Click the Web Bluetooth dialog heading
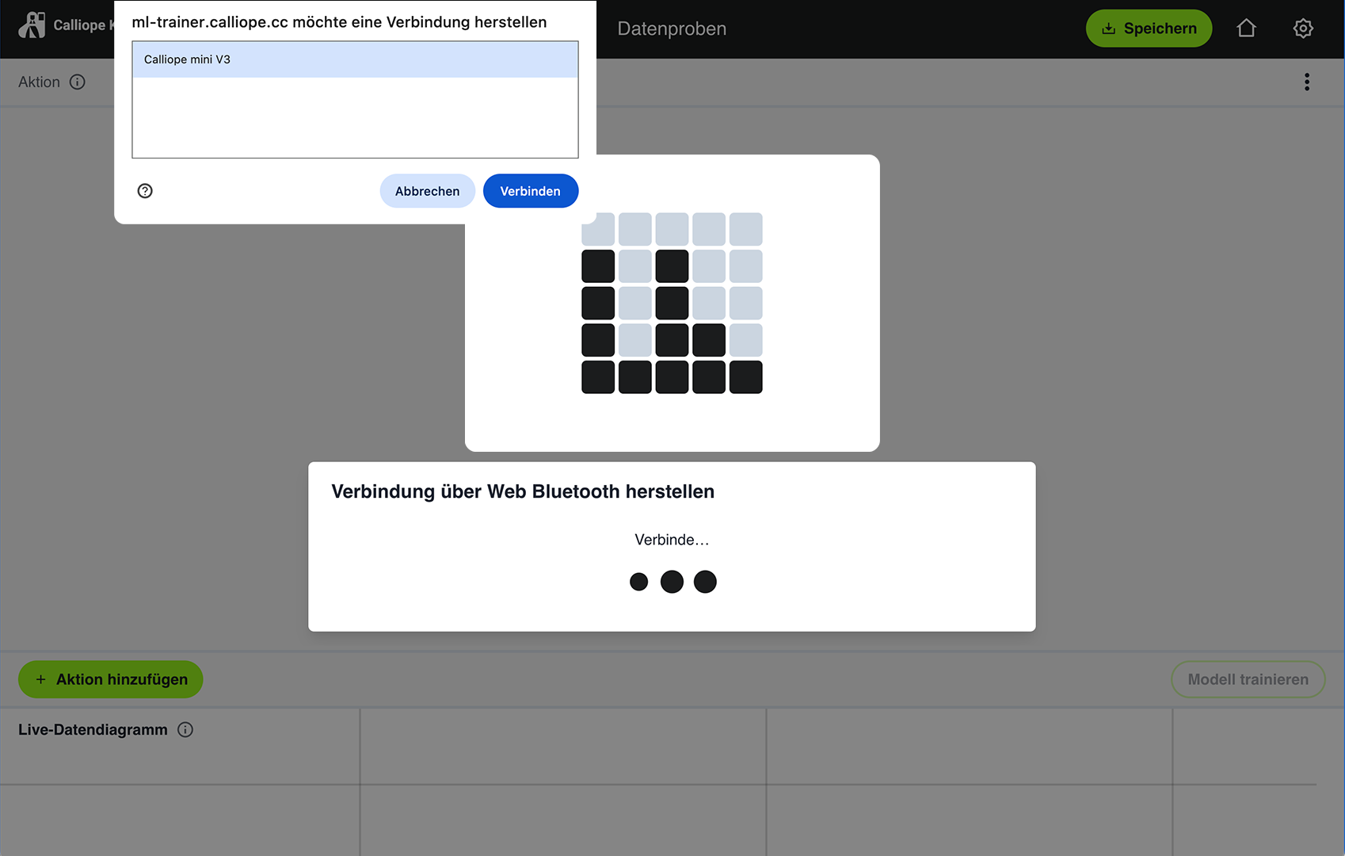The width and height of the screenshot is (1345, 856). tap(523, 491)
